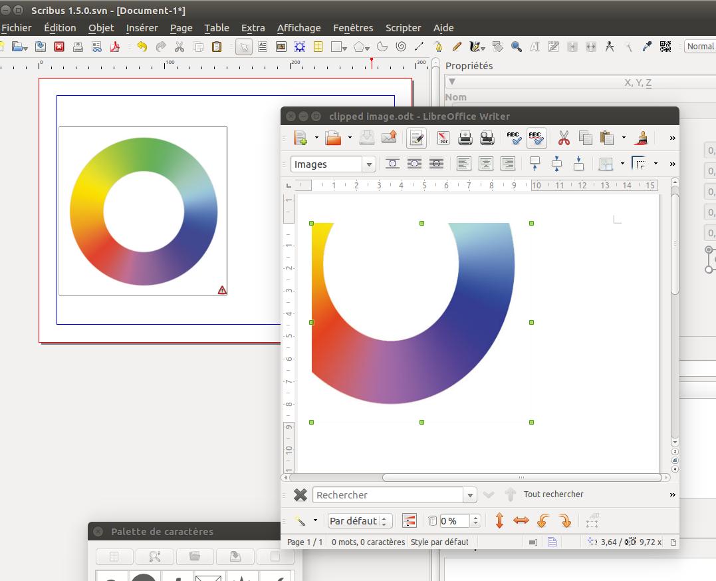
Task: Rotate image 90° right with curved arrow
Action: [x=564, y=520]
